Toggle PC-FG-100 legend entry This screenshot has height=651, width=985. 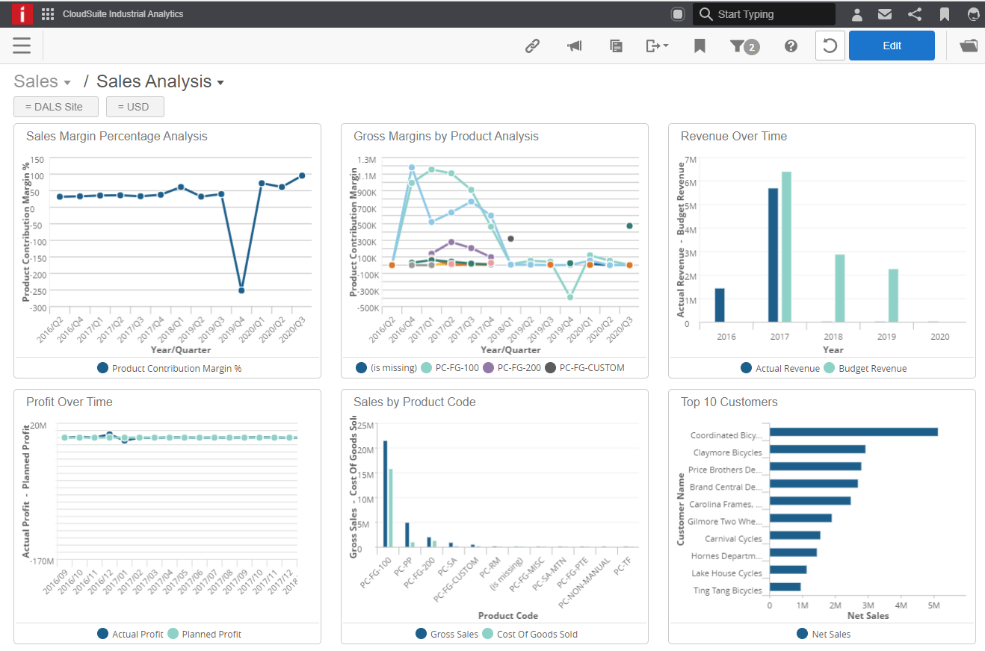pyautogui.click(x=450, y=368)
